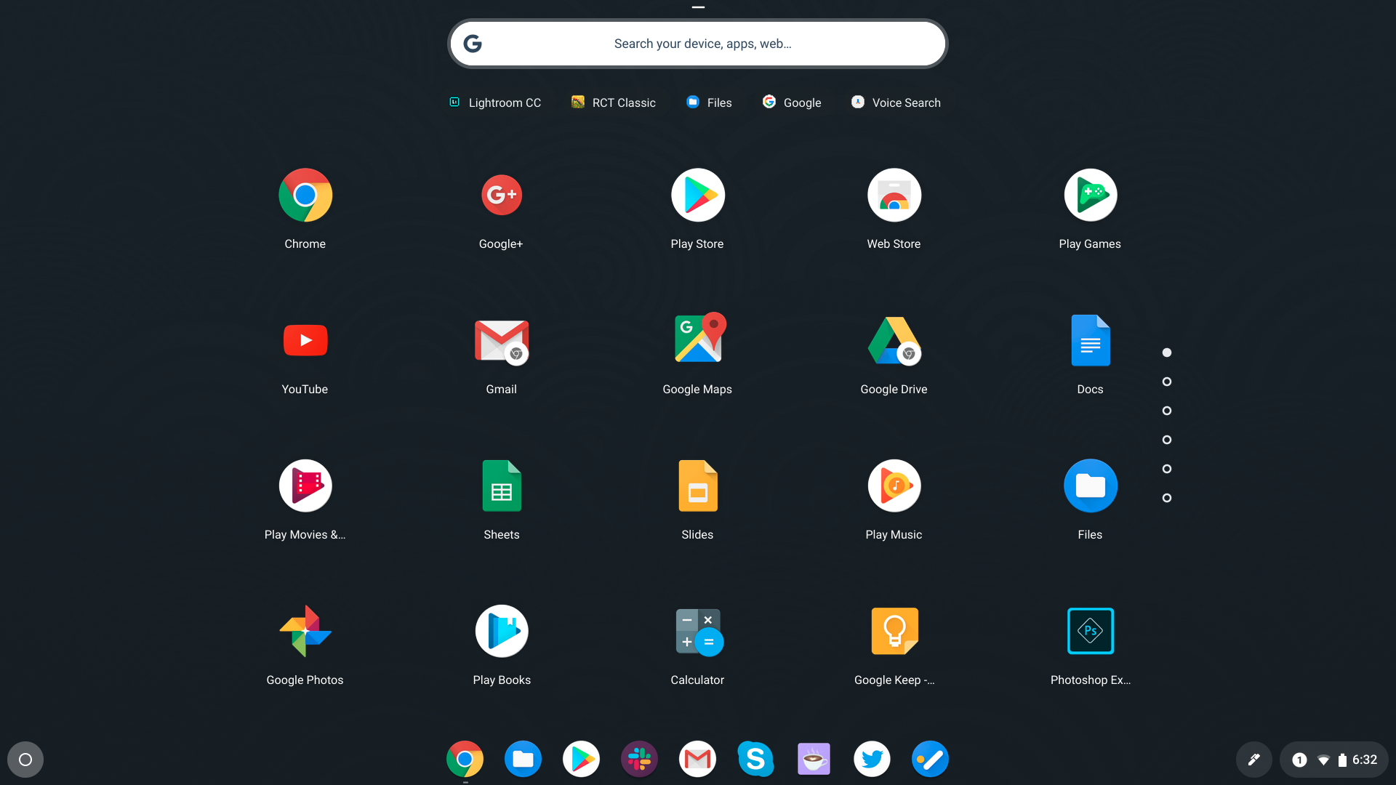Open Twitter from the shelf
Viewport: 1396px width, 785px height.
[872, 758]
